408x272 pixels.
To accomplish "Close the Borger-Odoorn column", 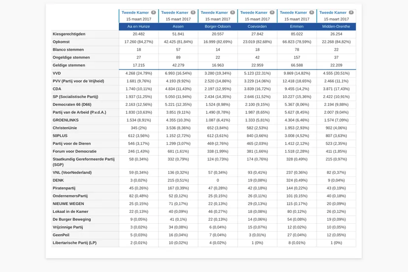I will click(x=232, y=13).
